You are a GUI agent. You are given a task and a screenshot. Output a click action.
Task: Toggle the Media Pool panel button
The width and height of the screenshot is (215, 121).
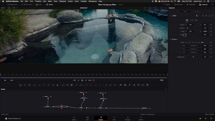coord(12,4)
